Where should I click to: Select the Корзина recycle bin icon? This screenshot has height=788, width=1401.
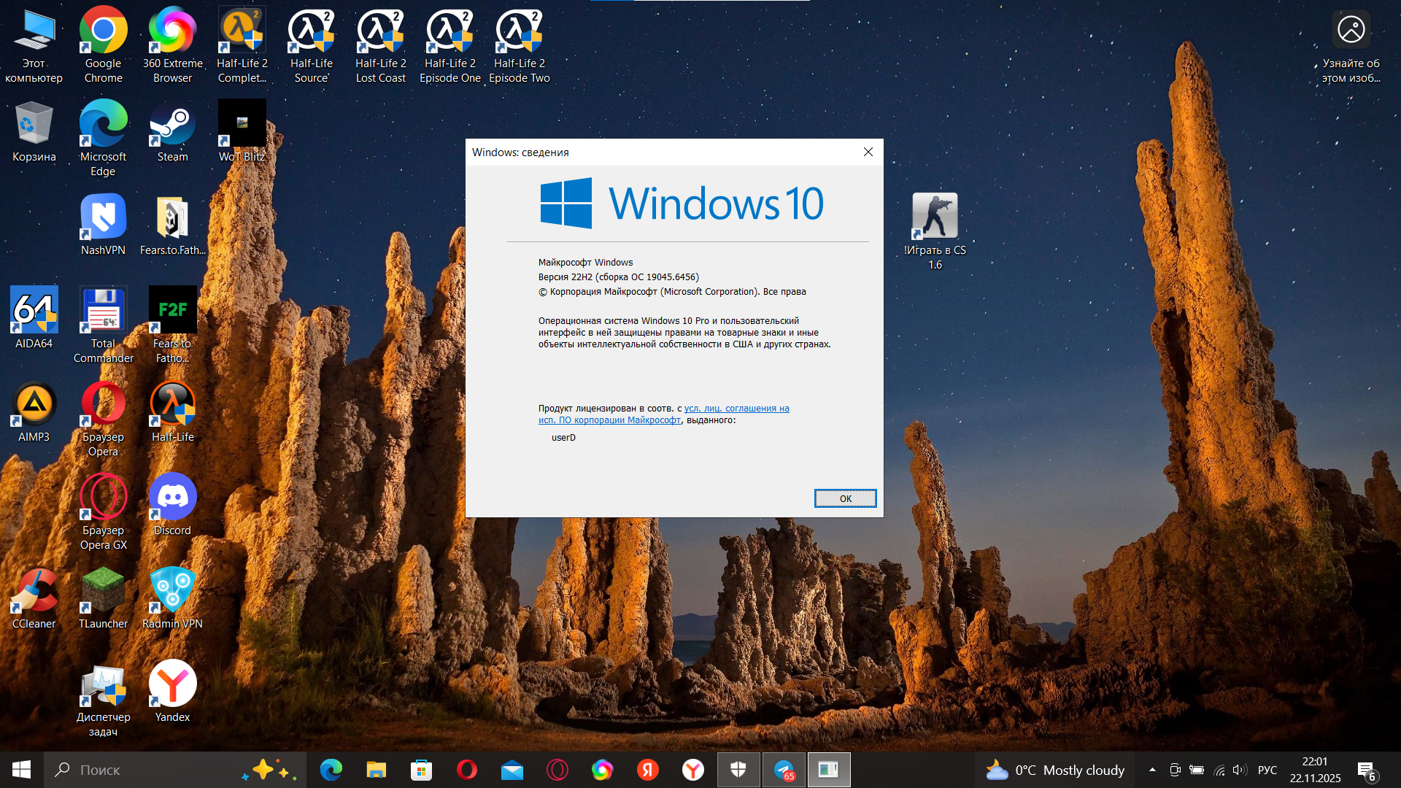point(34,131)
